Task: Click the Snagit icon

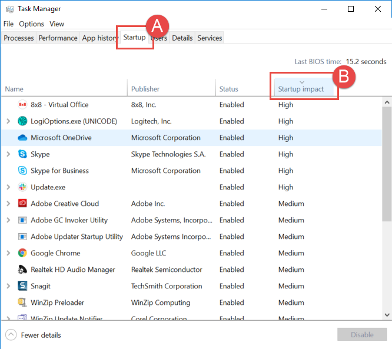Action: point(22,286)
